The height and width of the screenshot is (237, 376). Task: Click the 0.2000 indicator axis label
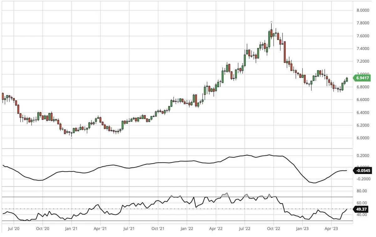tap(364, 156)
